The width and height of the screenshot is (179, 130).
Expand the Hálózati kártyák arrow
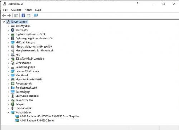click(8, 42)
